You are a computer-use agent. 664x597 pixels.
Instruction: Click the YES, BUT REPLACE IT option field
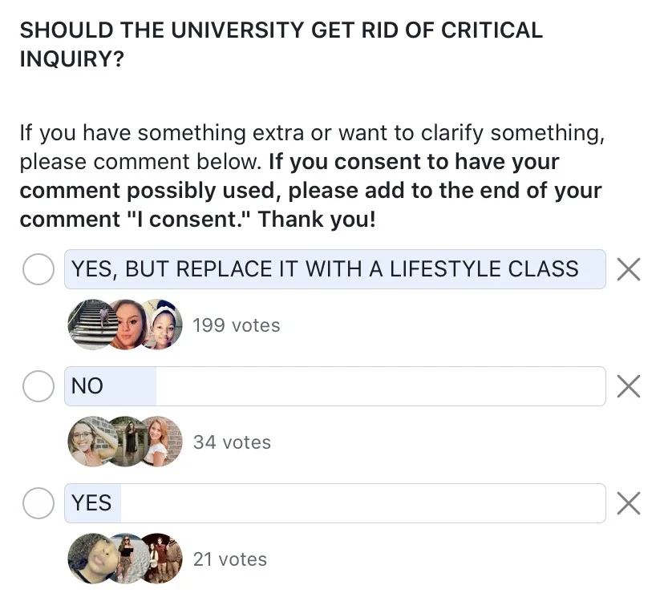point(335,269)
